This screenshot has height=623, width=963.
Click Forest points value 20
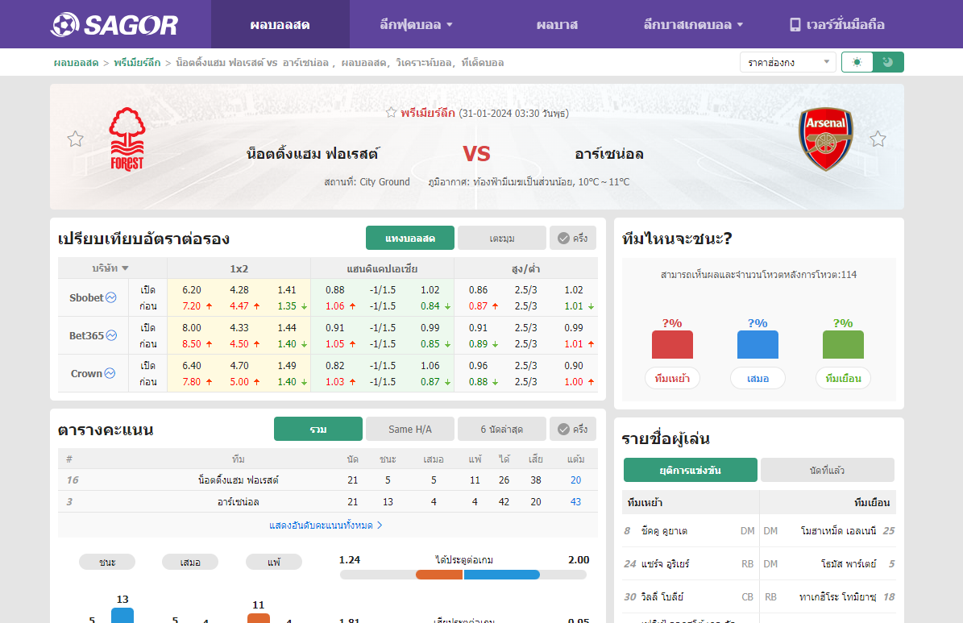[575, 480]
